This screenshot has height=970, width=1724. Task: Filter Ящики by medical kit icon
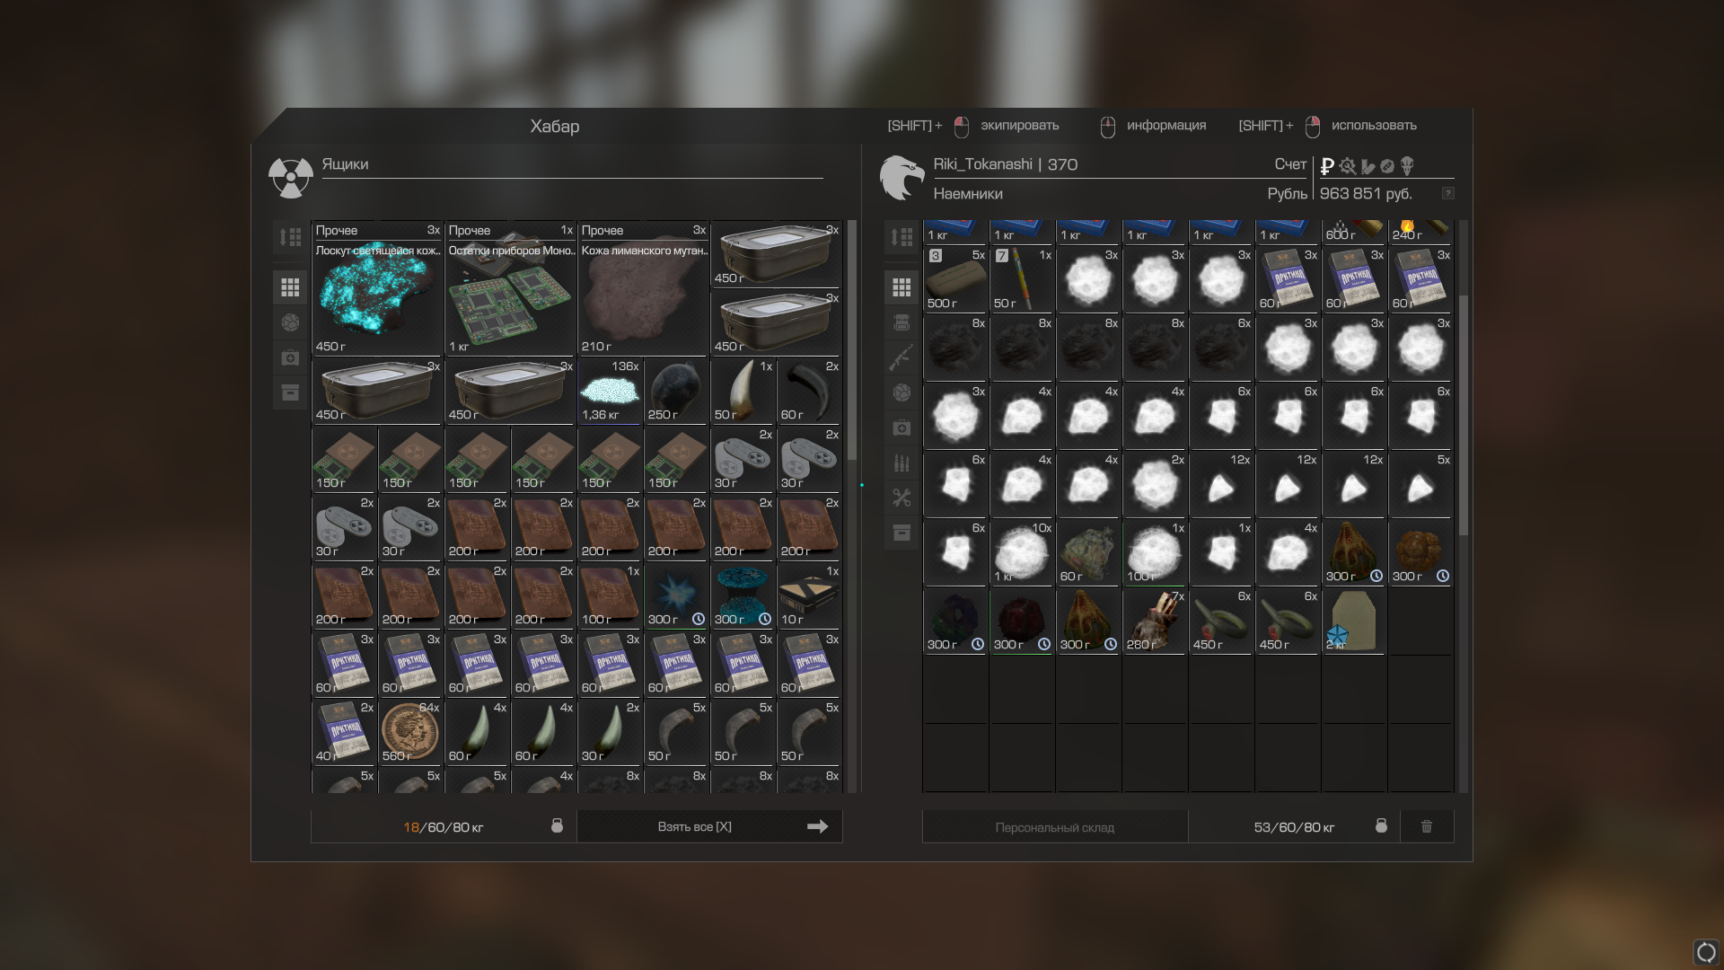(290, 357)
